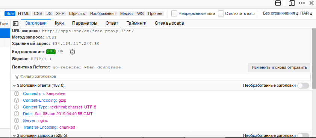This screenshot has height=138, width=316.
Task: Click the Date header value Sat, 08 Jun 2019
Action: 64,114
